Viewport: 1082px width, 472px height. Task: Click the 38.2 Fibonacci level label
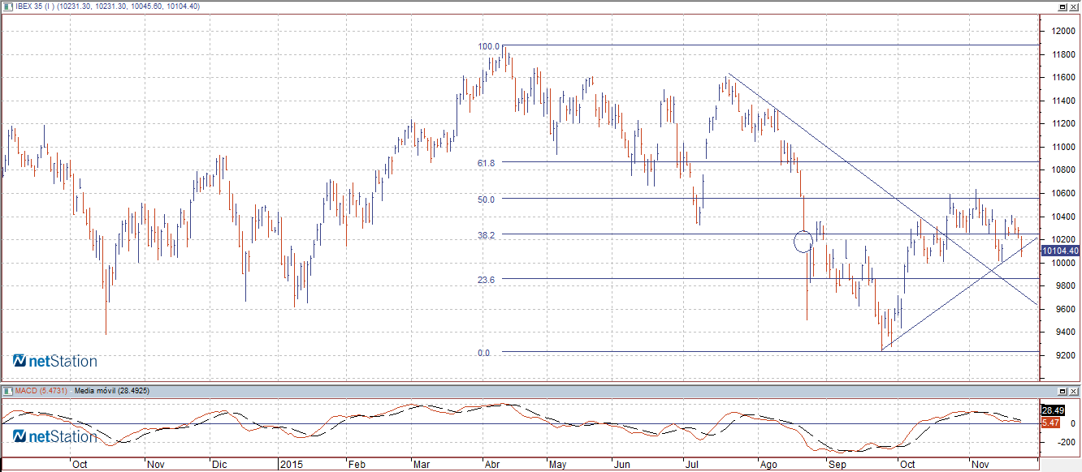[487, 234]
